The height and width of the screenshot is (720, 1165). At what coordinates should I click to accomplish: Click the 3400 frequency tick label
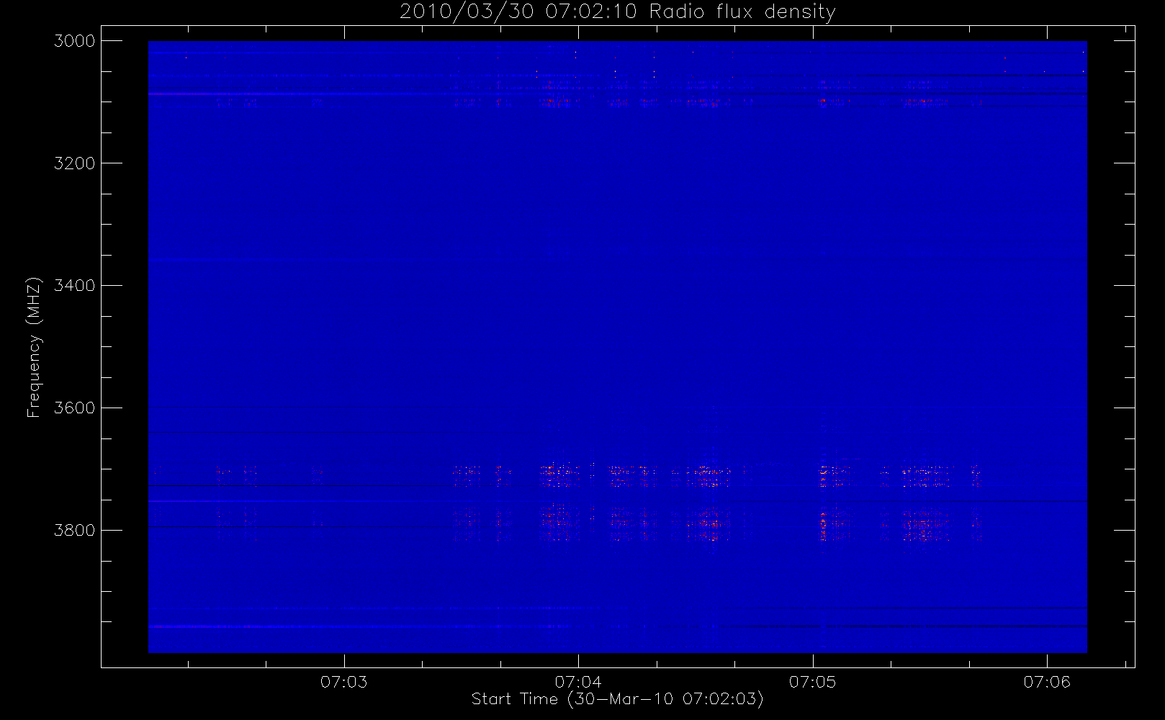coord(75,286)
